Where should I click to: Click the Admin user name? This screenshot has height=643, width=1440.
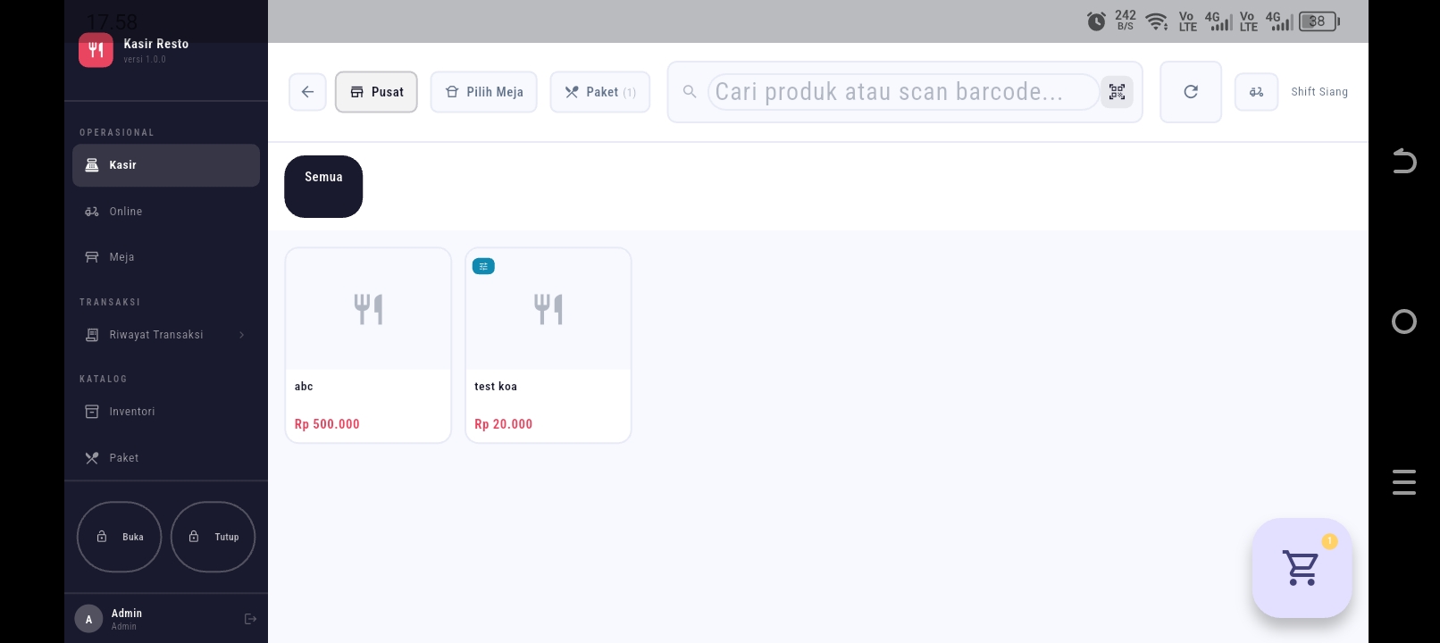pos(127,614)
